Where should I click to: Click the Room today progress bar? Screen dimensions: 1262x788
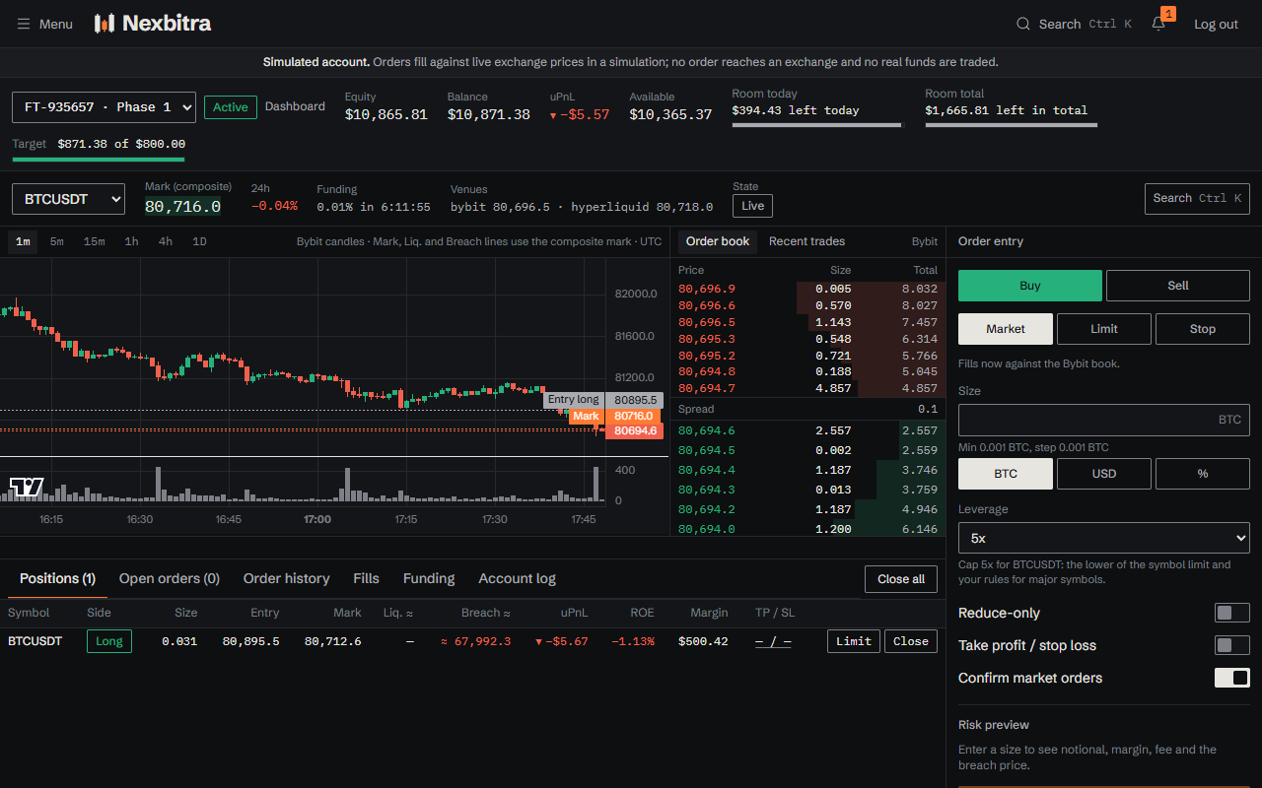pos(816,125)
